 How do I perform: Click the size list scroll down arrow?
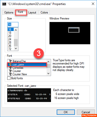[x=16, y=48]
